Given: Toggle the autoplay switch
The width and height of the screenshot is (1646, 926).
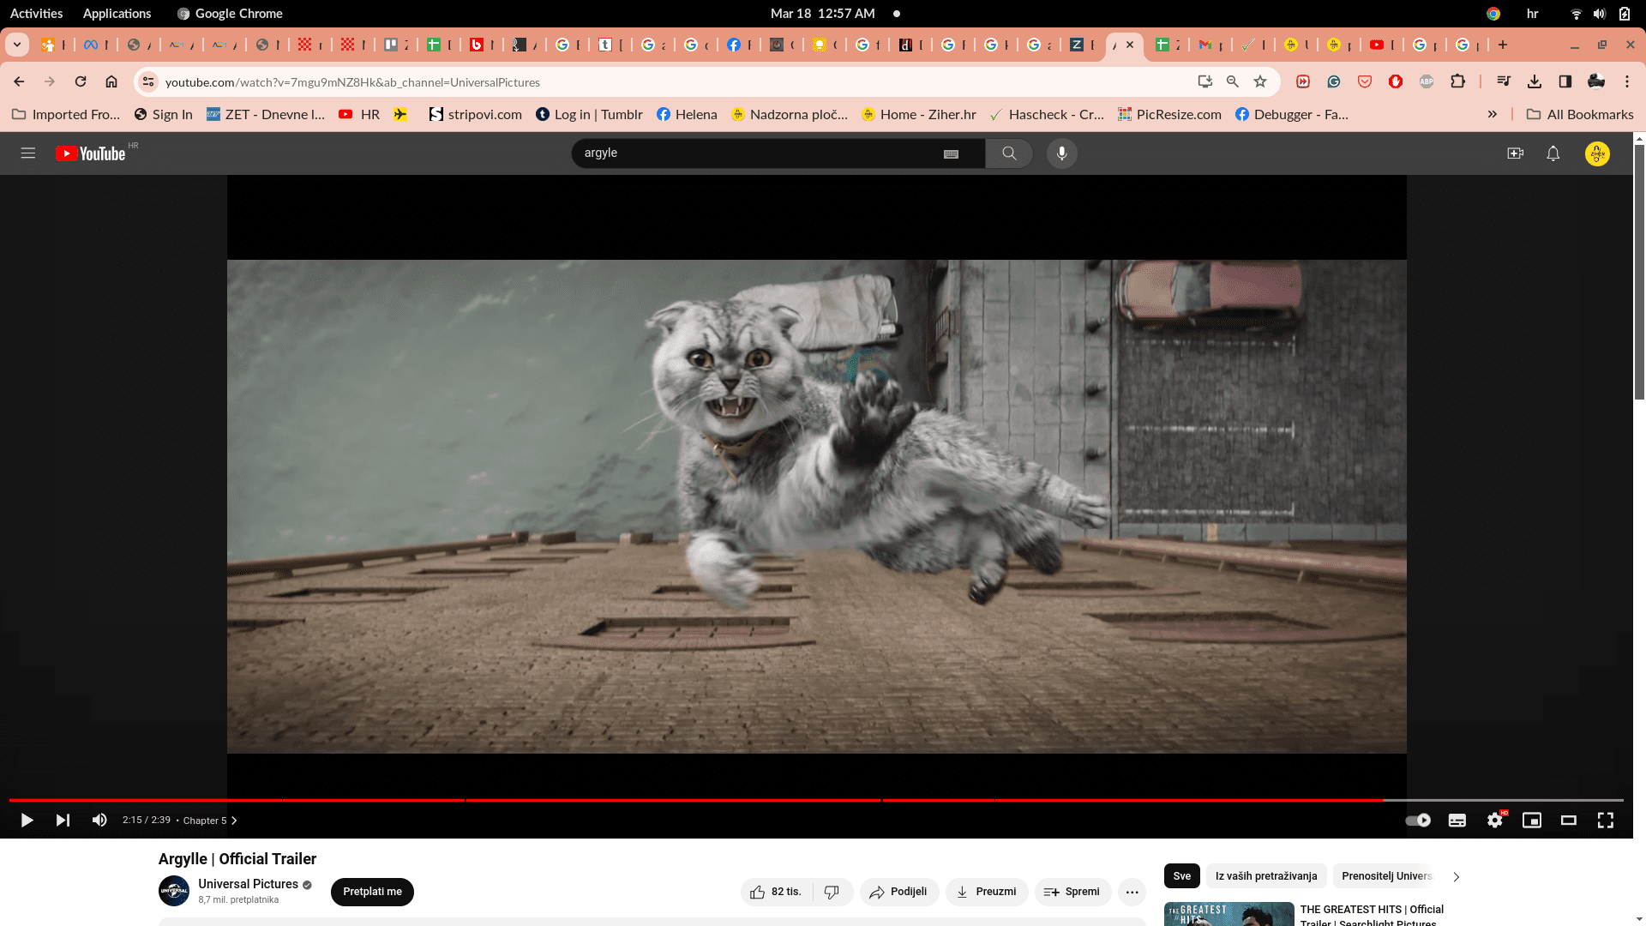Looking at the screenshot, I should click(x=1418, y=821).
